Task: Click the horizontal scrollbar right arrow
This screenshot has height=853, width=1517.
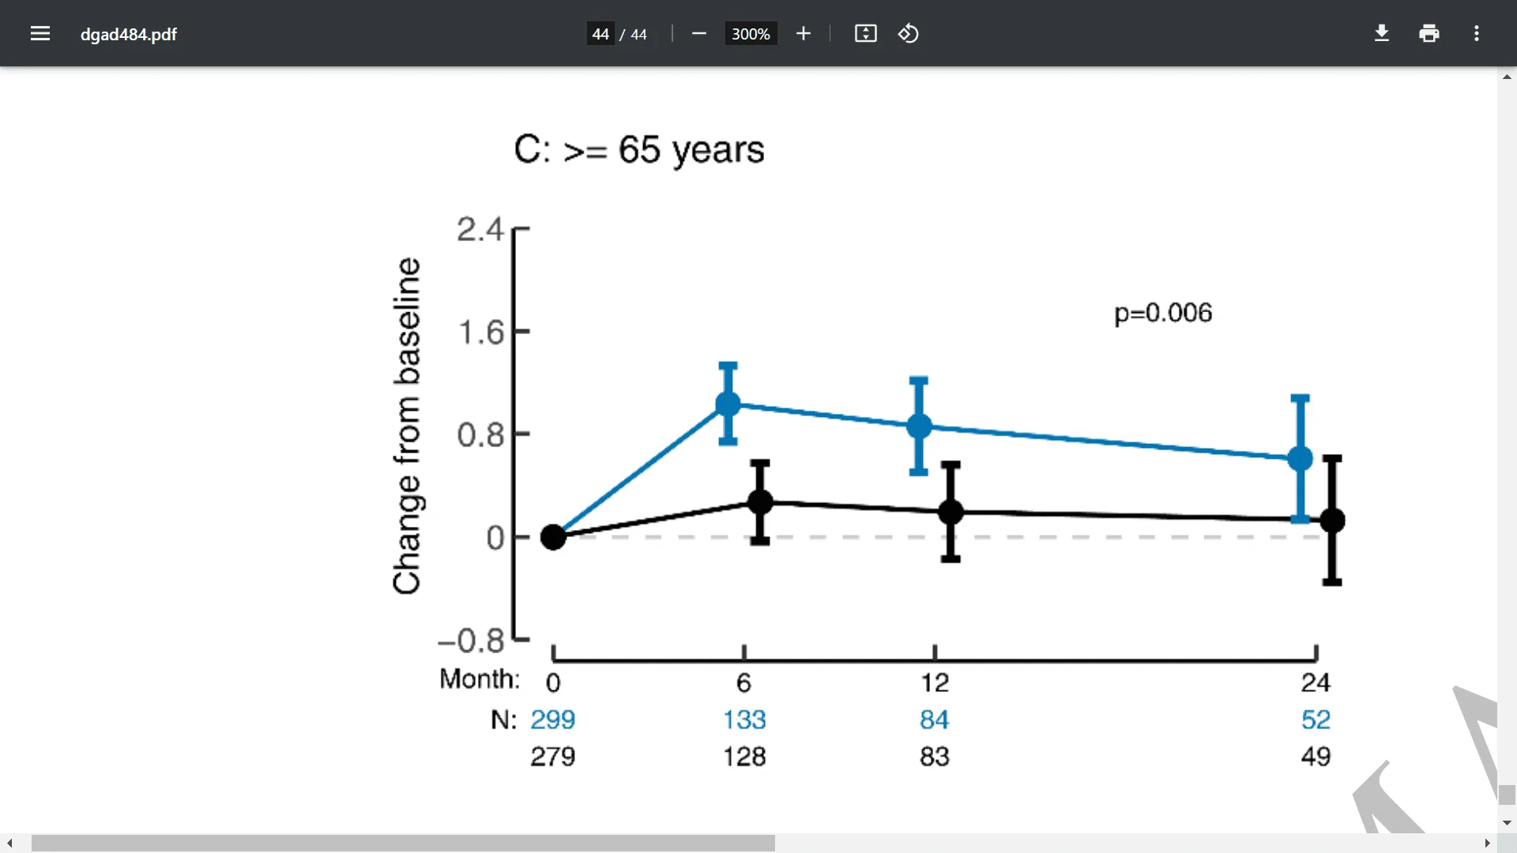Action: coord(1487,844)
